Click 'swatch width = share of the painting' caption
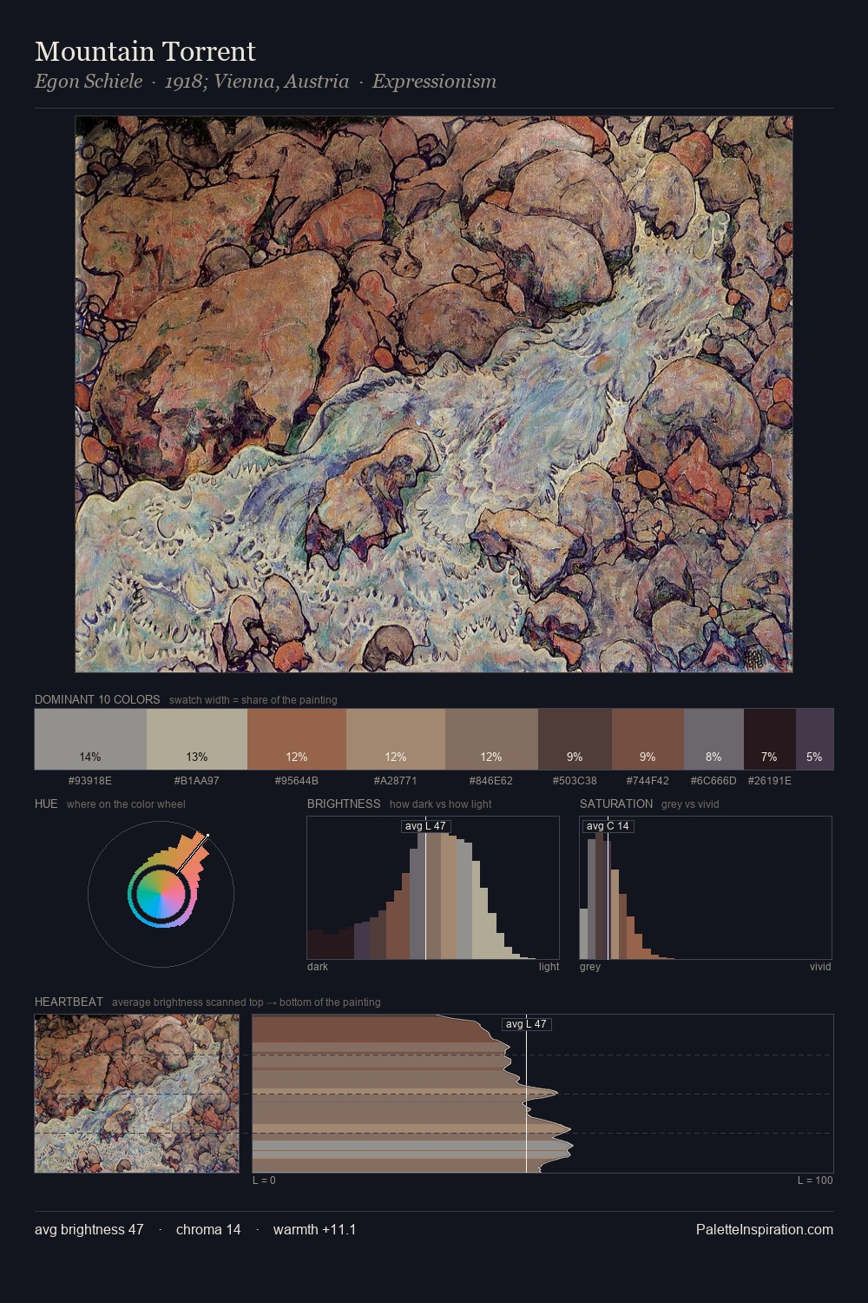This screenshot has height=1303, width=868. pos(253,700)
